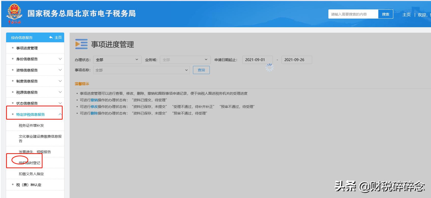Collapse the 特定涉税信息报告 chevron
The height and width of the screenshot is (198, 431).
point(60,114)
